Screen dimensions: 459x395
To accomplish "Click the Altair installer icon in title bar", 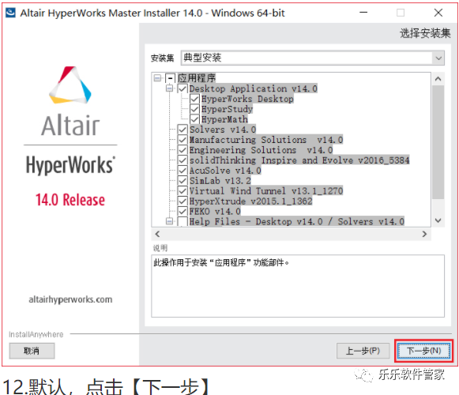I will point(10,13).
